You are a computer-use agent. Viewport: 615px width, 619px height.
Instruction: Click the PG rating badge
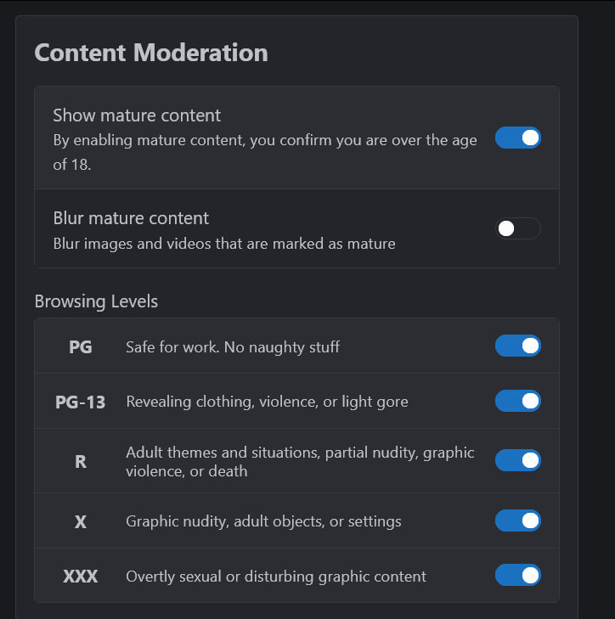[81, 346]
